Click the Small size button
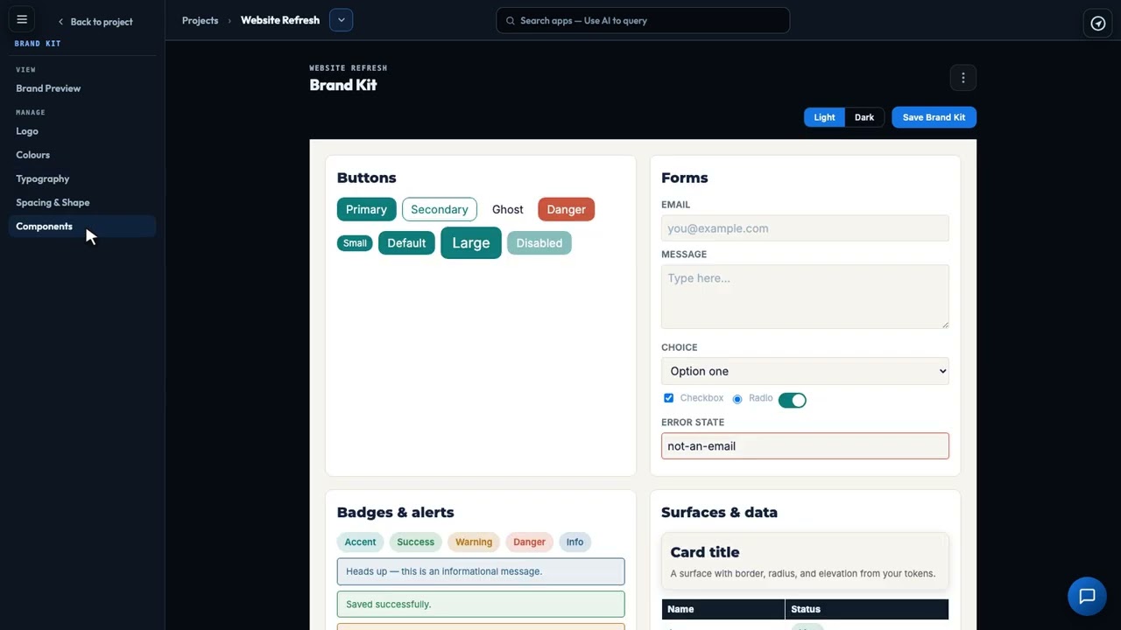The width and height of the screenshot is (1121, 630). [x=355, y=243]
